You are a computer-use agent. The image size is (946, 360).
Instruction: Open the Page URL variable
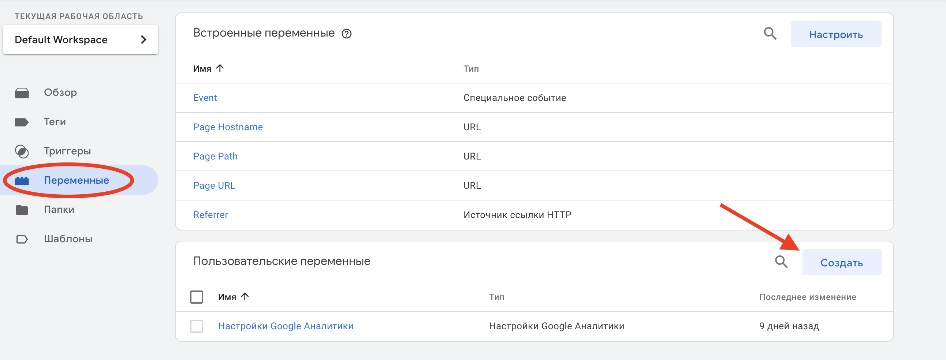(x=214, y=186)
